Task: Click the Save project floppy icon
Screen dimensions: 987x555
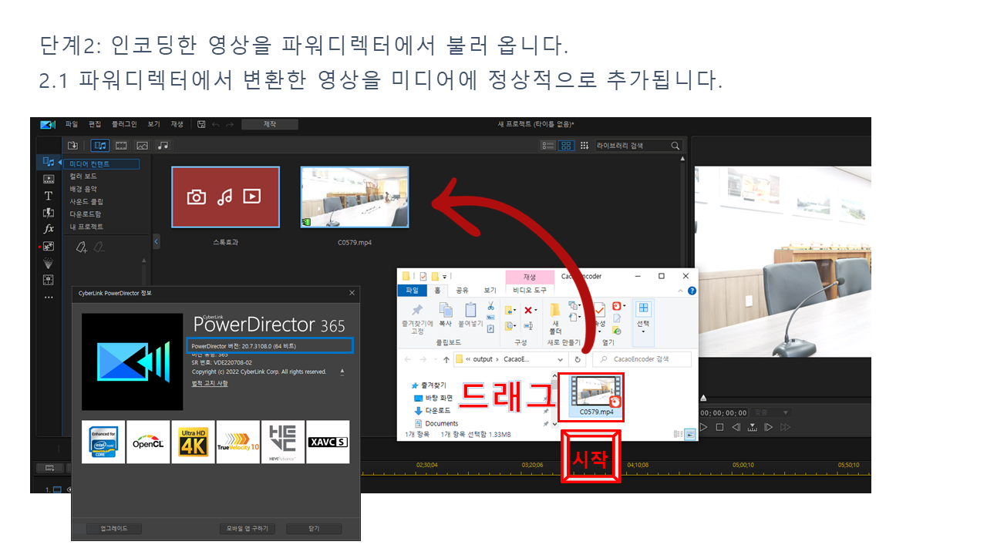Action: tap(201, 124)
